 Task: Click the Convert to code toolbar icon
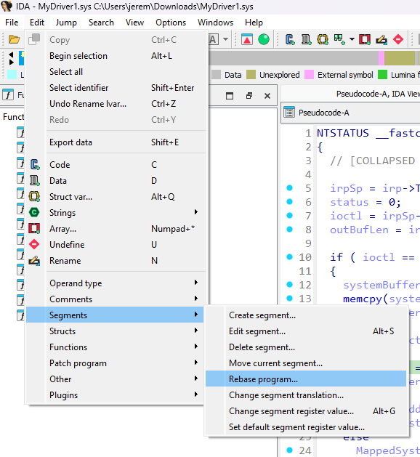pyautogui.click(x=290, y=39)
